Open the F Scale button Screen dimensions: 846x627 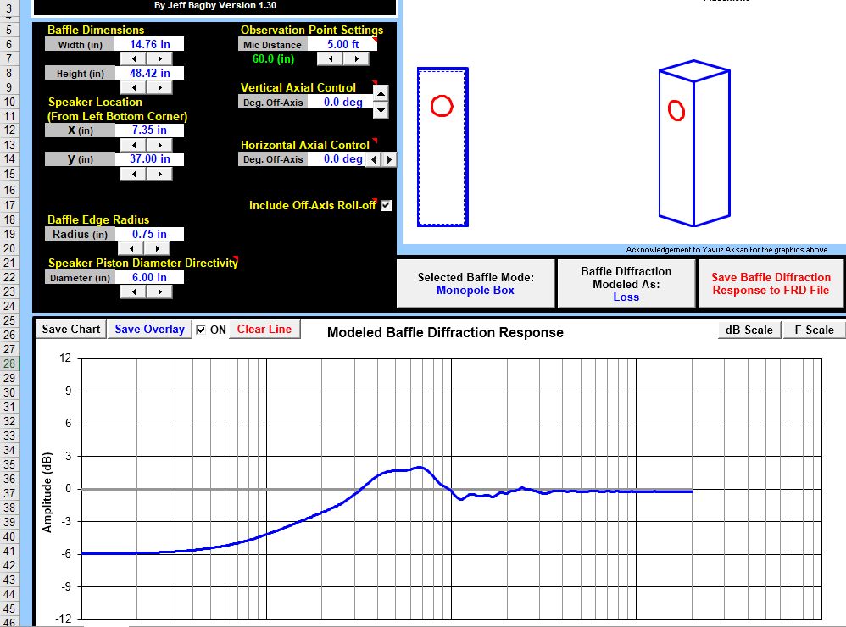[x=814, y=330]
